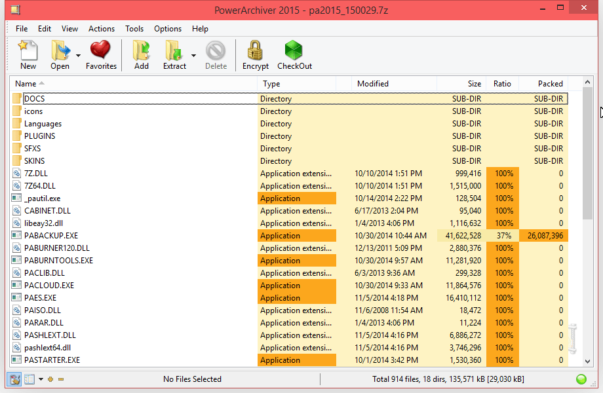Expand the Extract button dropdown arrow
The image size is (603, 393).
click(x=193, y=56)
